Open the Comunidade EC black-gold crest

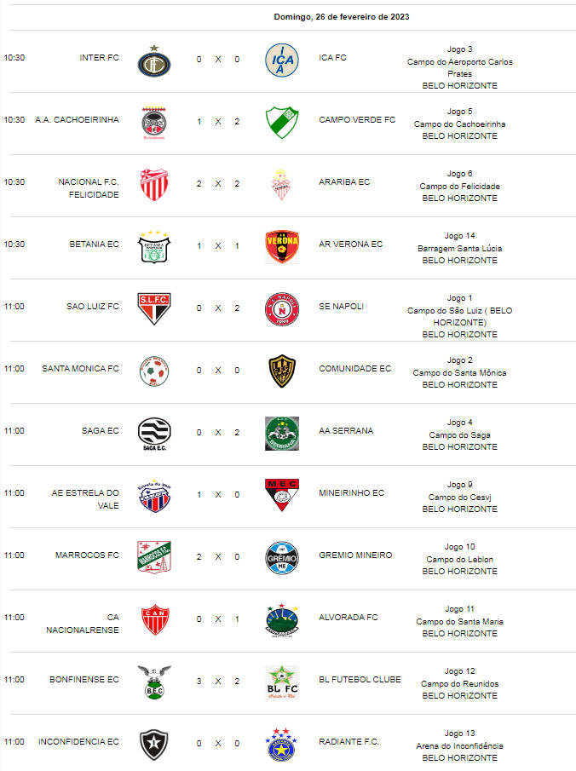282,371
